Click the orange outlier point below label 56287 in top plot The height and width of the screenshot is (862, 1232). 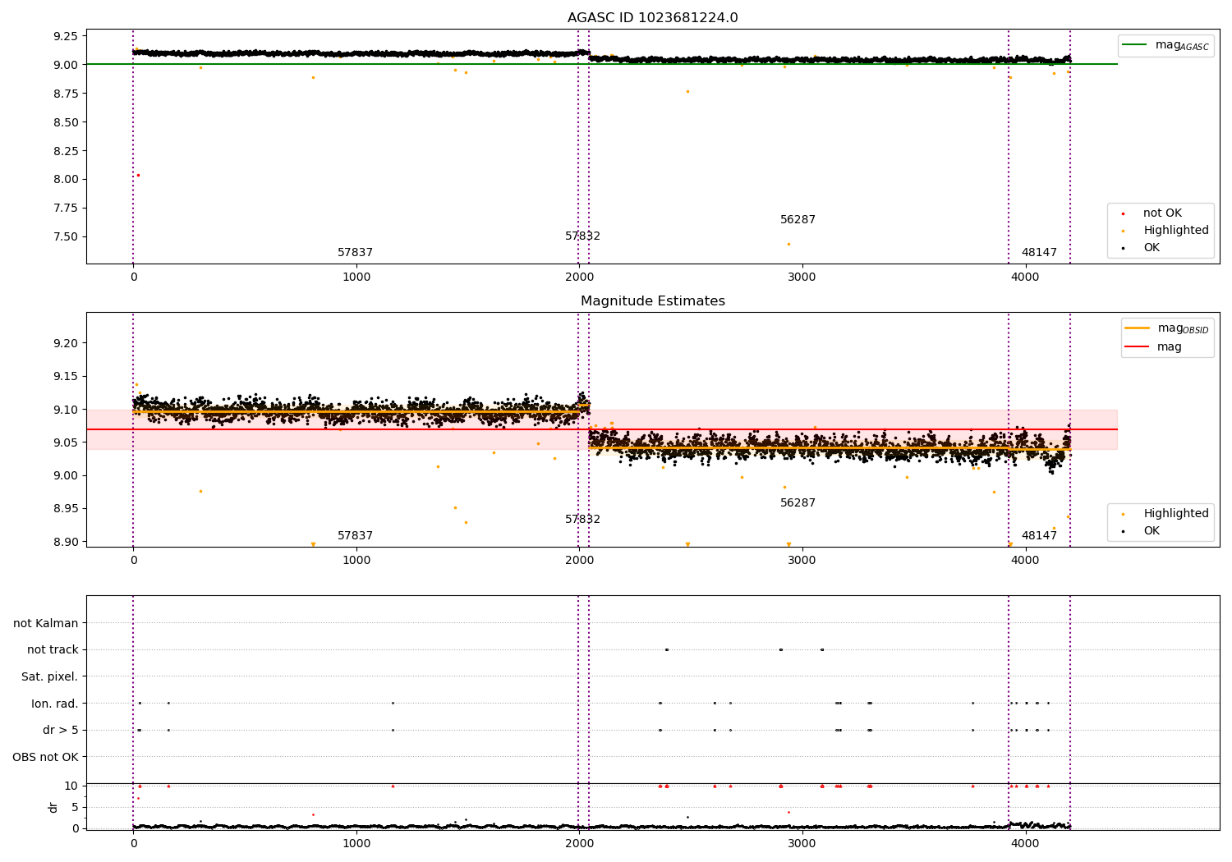(x=788, y=244)
